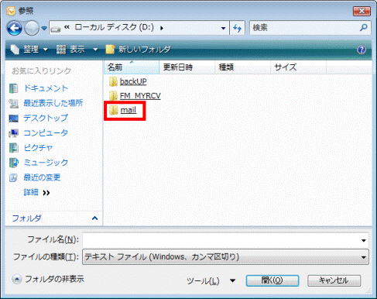377x299 pixels.
Task: Select the backUP folder
Action: (133, 81)
